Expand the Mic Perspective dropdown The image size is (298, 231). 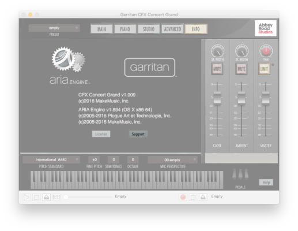pyautogui.click(x=172, y=160)
